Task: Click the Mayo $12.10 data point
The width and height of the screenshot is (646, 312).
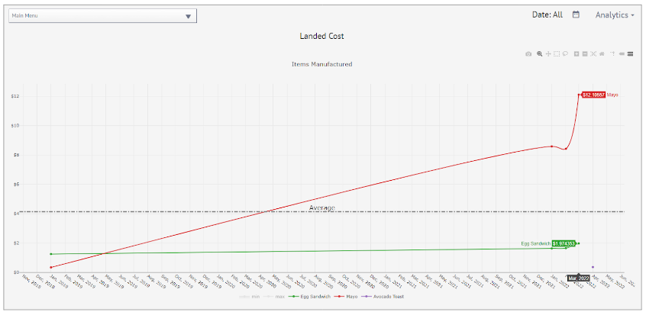Action: pos(579,95)
